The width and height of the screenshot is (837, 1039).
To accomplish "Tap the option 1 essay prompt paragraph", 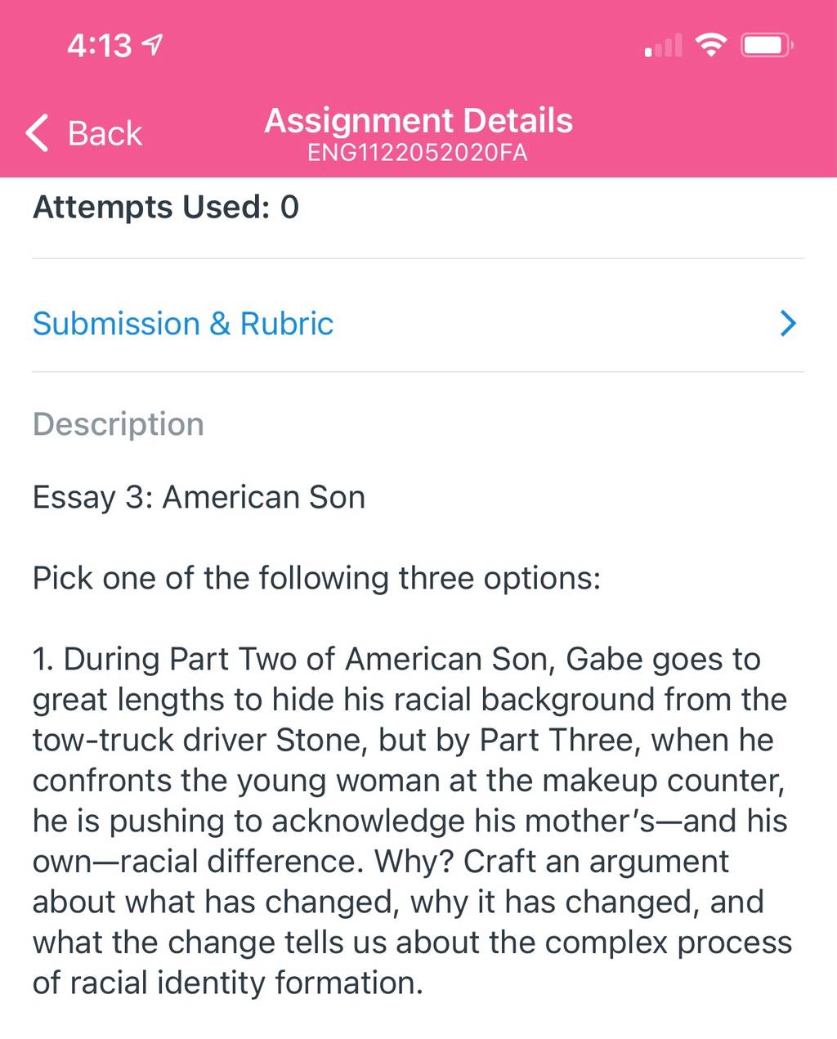I will (x=412, y=821).
